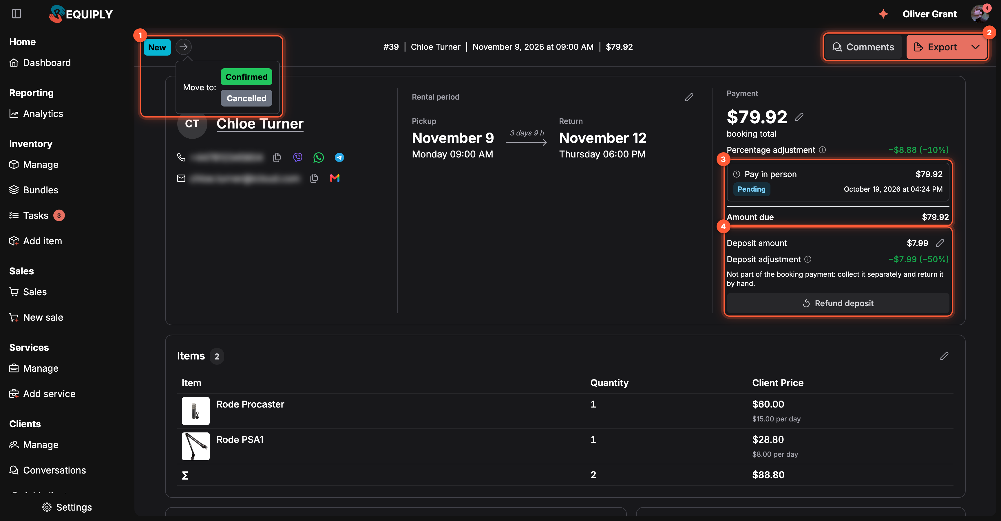
Task: Collapse the sidebar panel icon
Action: tap(16, 14)
